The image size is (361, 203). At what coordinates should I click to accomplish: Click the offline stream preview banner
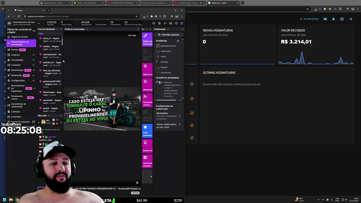pos(102,109)
